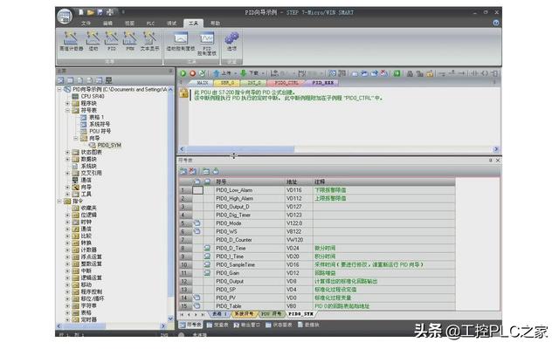Viewport: 559px width, 349px height.
Task: Click the 变量表 button in bottom bar
Action: coord(217,325)
